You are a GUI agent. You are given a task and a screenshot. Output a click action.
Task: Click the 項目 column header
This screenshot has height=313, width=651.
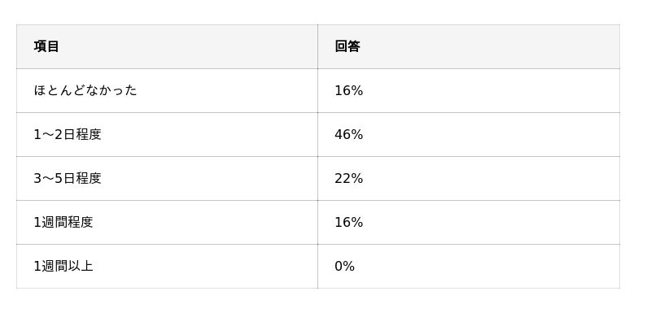[x=46, y=46]
